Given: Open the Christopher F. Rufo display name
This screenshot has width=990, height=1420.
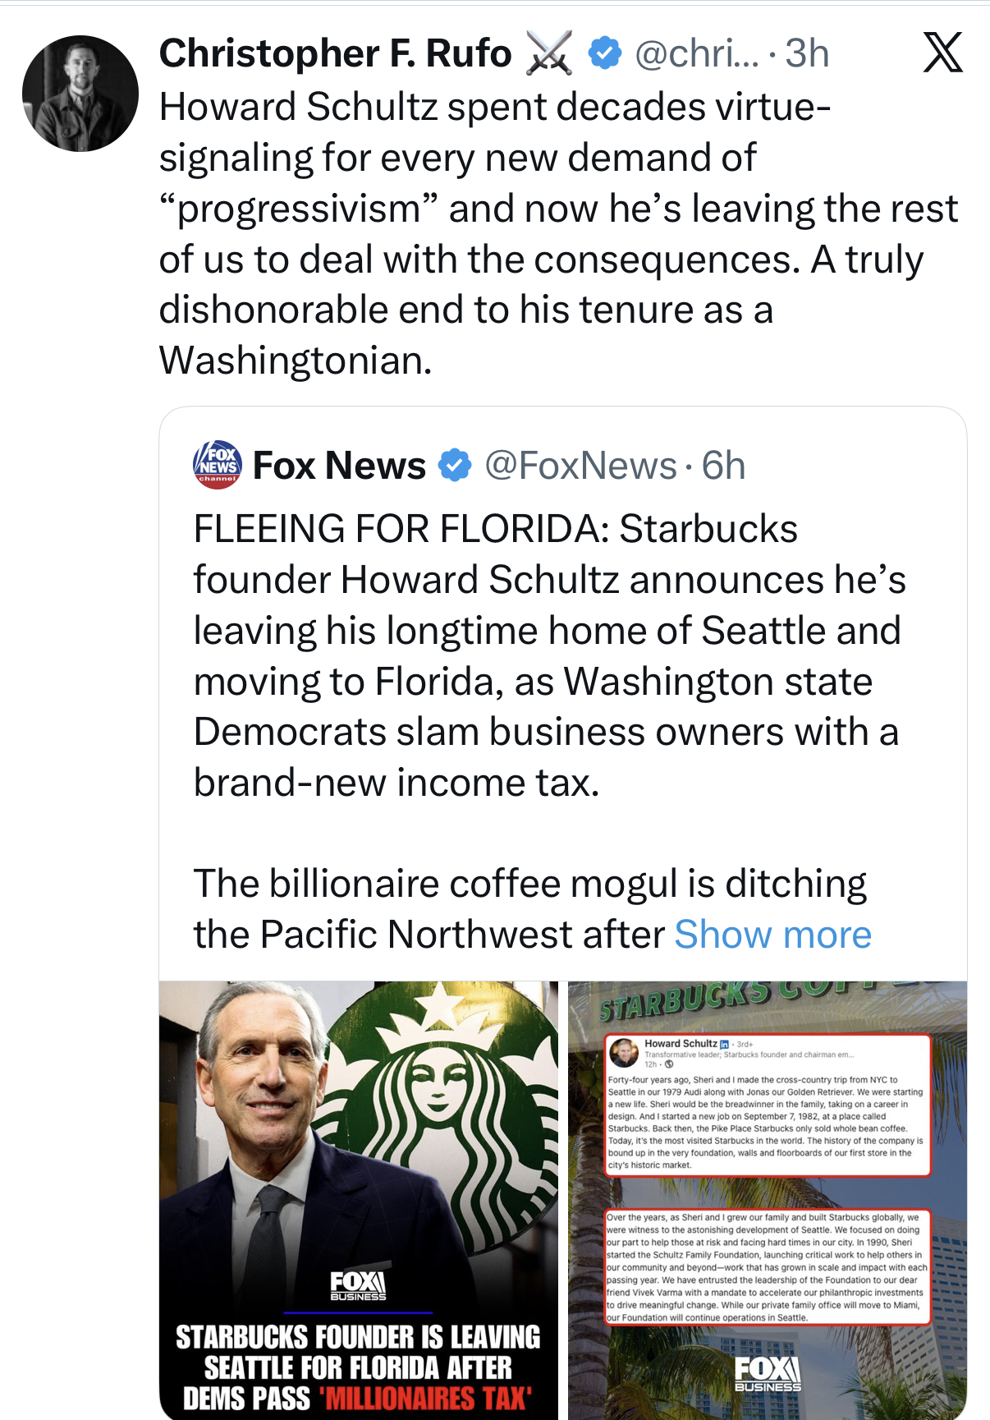Looking at the screenshot, I should pyautogui.click(x=335, y=53).
